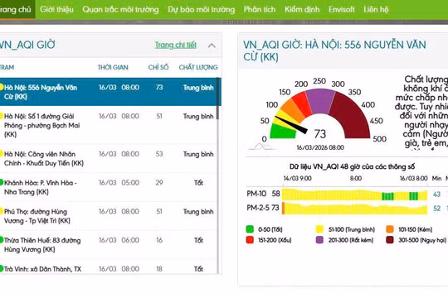Click the PM-2-5 hourly data bar
The image size is (448, 298).
[354, 209]
